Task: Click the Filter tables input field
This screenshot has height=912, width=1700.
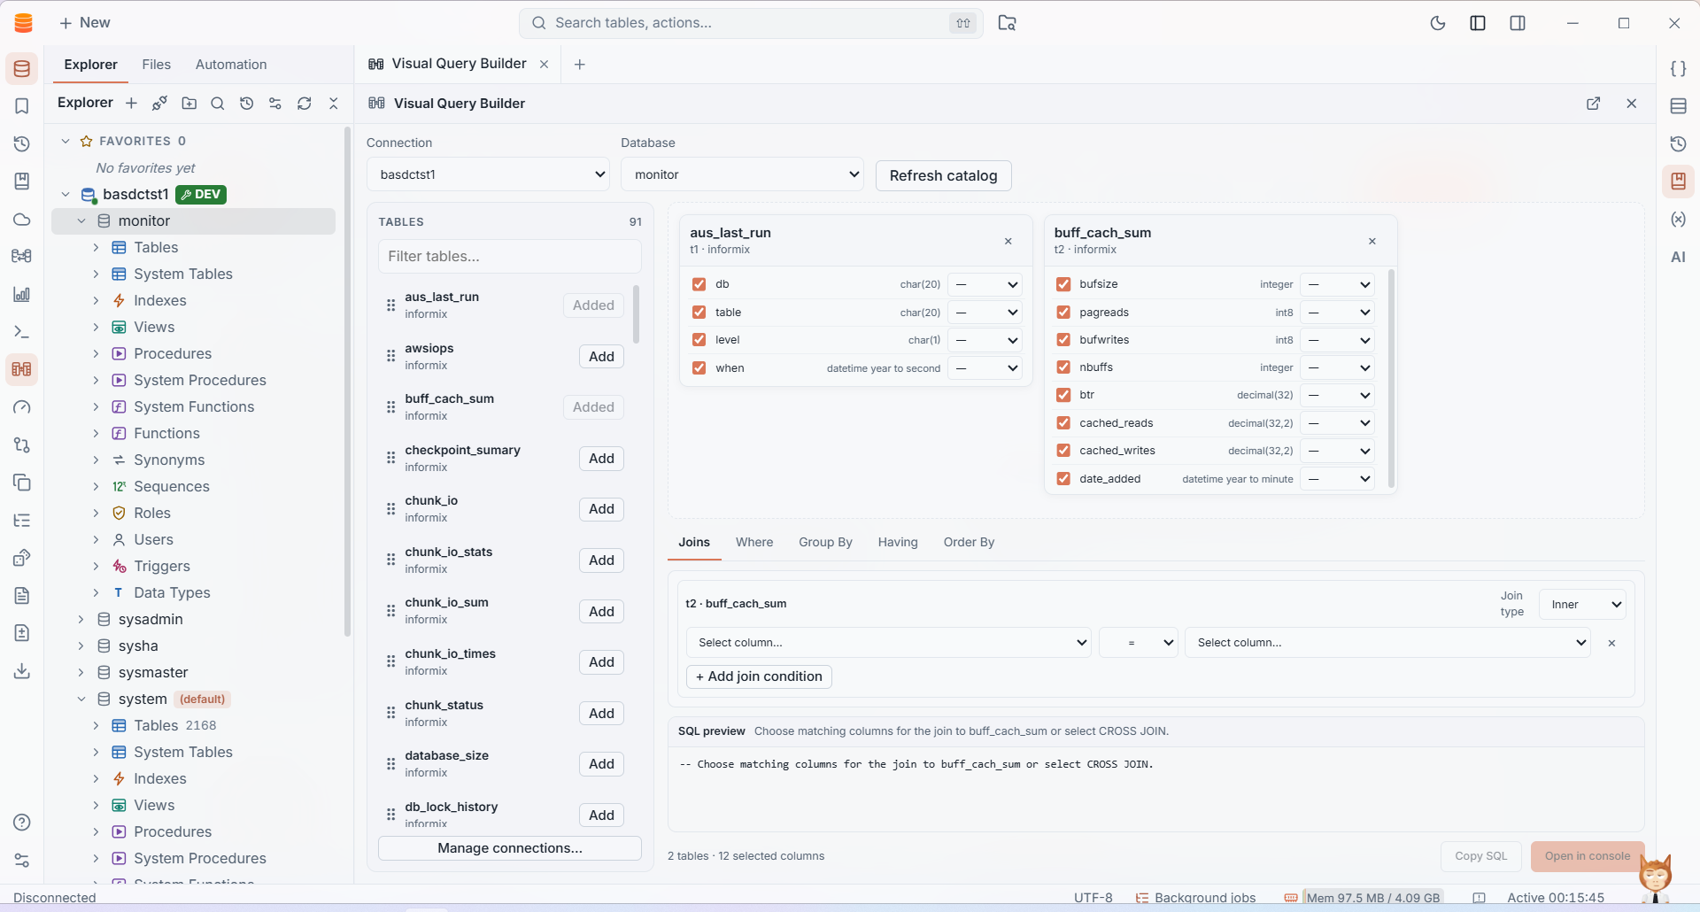Action: click(x=510, y=256)
